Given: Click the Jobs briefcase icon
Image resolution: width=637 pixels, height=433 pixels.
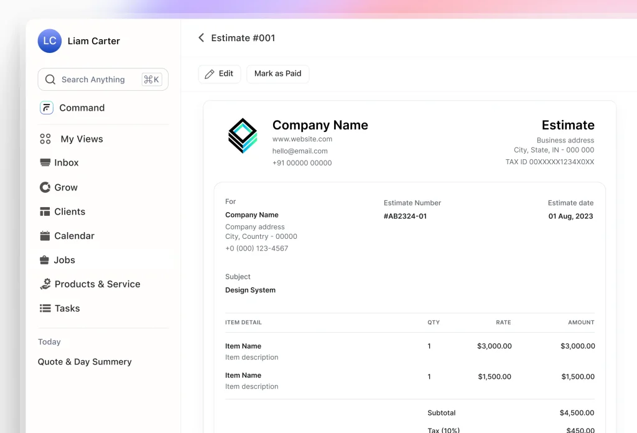Looking at the screenshot, I should coord(45,260).
